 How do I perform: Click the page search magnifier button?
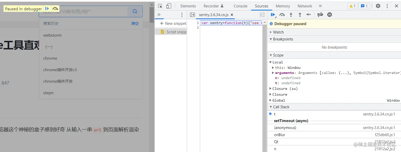(x=135, y=11)
